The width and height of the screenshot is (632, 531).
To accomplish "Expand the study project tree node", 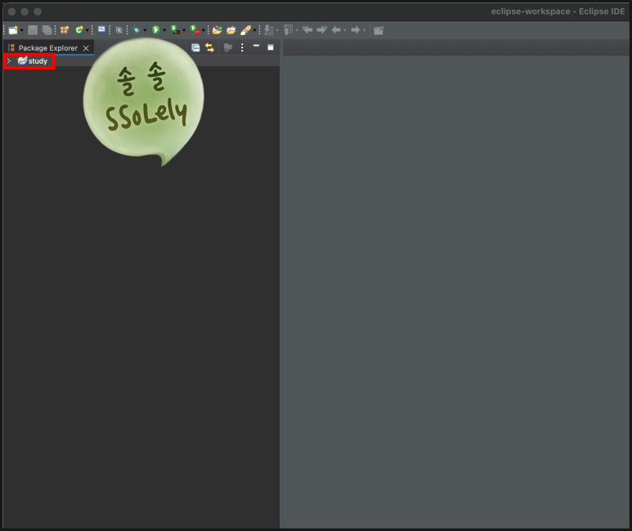I will (x=8, y=60).
